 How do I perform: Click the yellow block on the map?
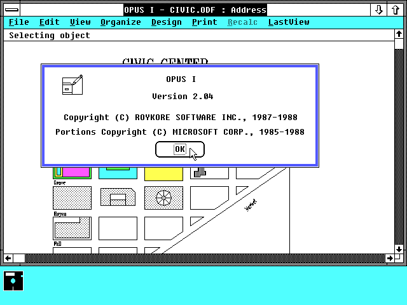tap(163, 174)
